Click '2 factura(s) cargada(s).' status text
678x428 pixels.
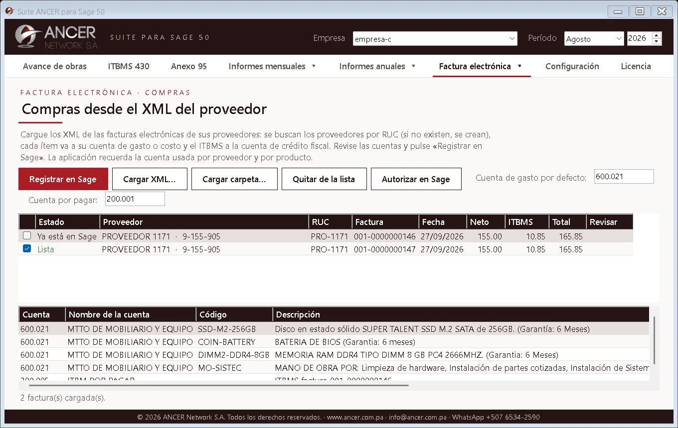coord(63,398)
